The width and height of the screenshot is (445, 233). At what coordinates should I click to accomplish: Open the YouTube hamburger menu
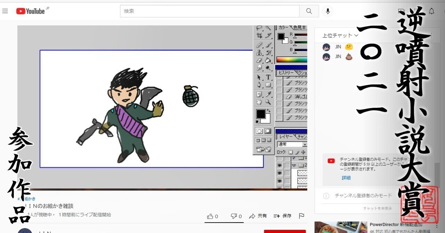[5, 11]
